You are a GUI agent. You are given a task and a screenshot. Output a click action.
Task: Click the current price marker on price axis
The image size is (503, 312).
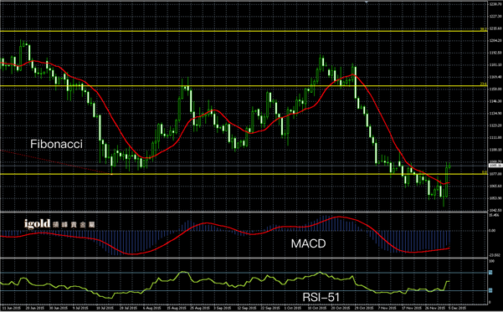click(x=495, y=166)
